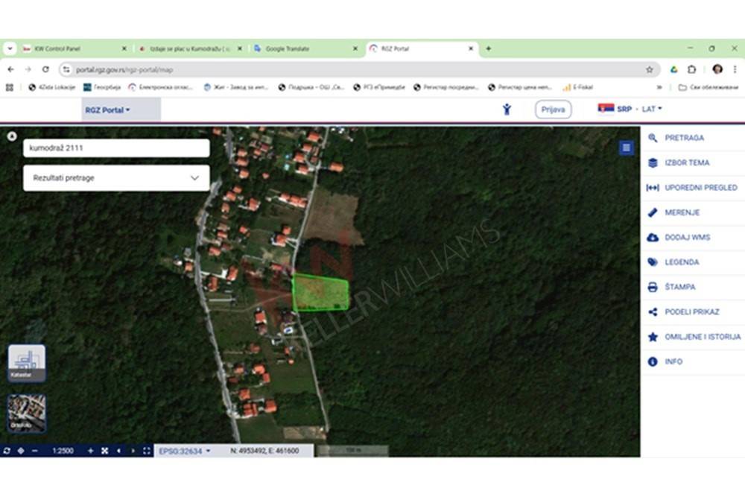The image size is (745, 497).
Task: Click coordinates N: 4953492, E: 461600
Action: [264, 451]
